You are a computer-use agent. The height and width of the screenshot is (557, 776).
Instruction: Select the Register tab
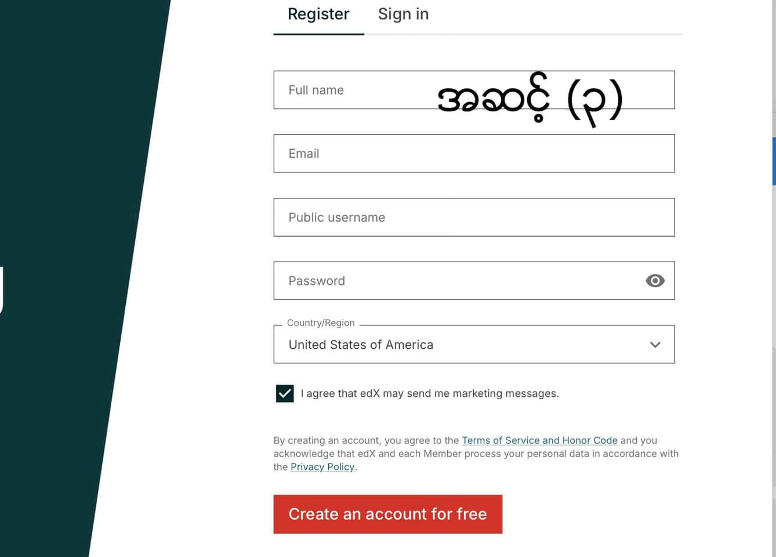[x=318, y=14]
